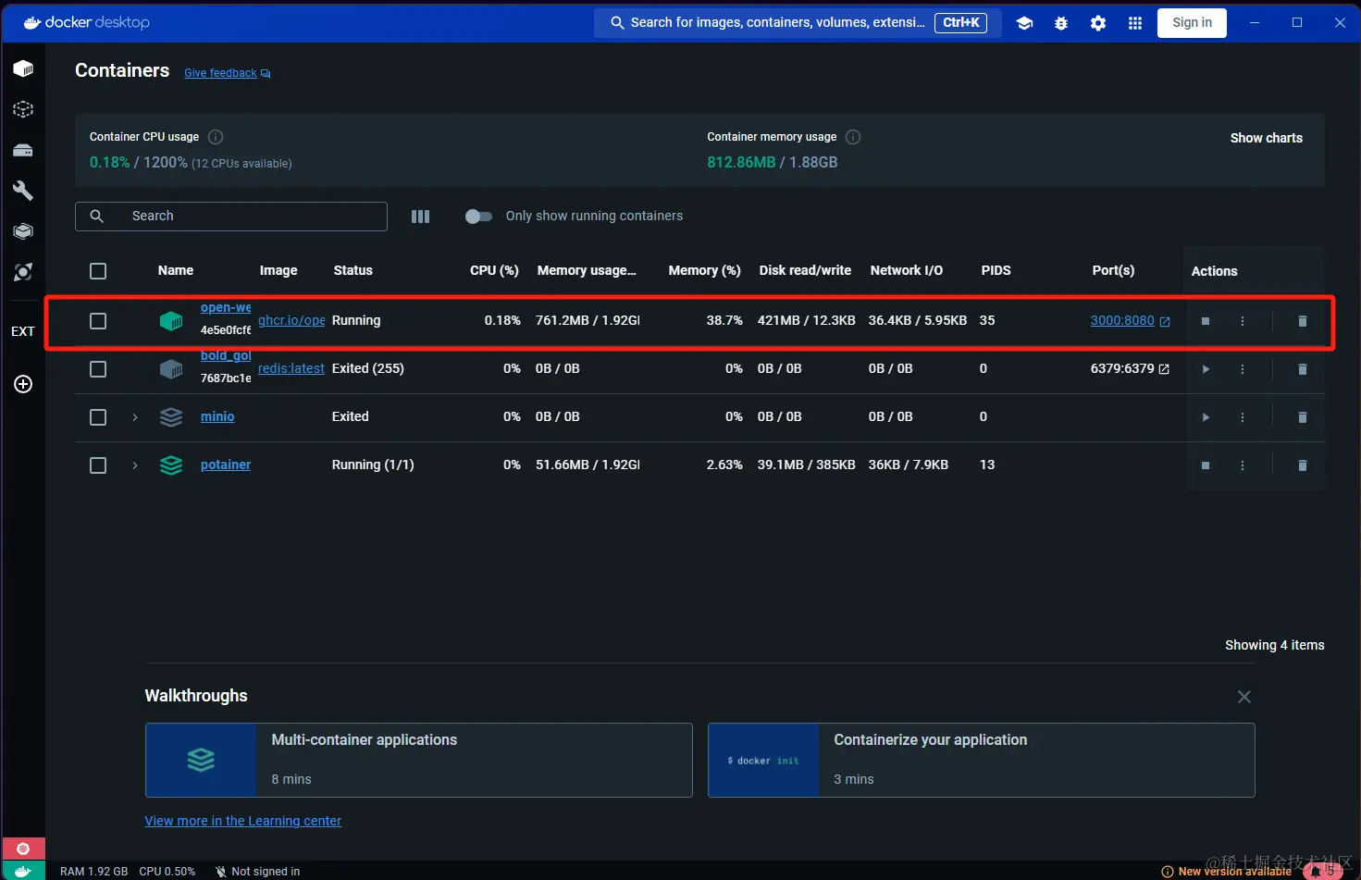
Task: Report a bug using the bug icon
Action: [x=1061, y=22]
